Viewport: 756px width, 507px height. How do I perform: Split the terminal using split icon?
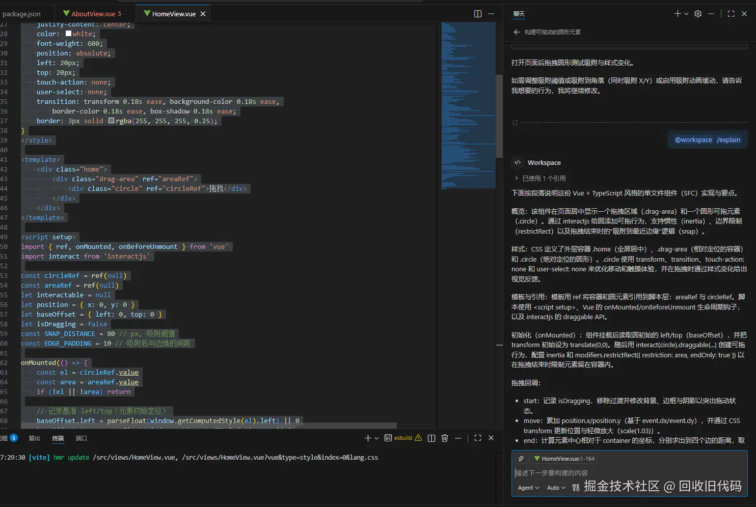431,438
